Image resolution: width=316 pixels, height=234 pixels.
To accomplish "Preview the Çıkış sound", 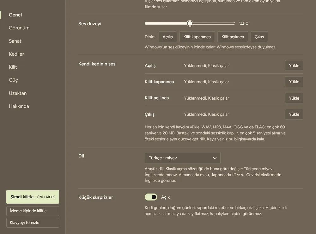I will click(x=259, y=37).
